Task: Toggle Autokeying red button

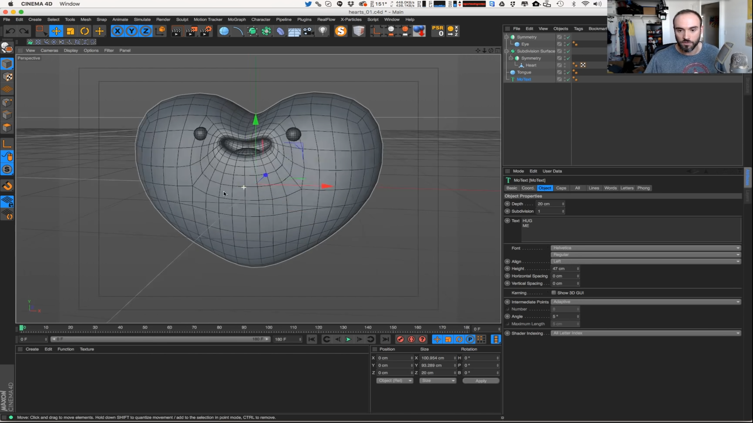Action: 411,340
